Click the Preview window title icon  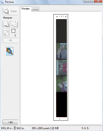tap(2, 2)
